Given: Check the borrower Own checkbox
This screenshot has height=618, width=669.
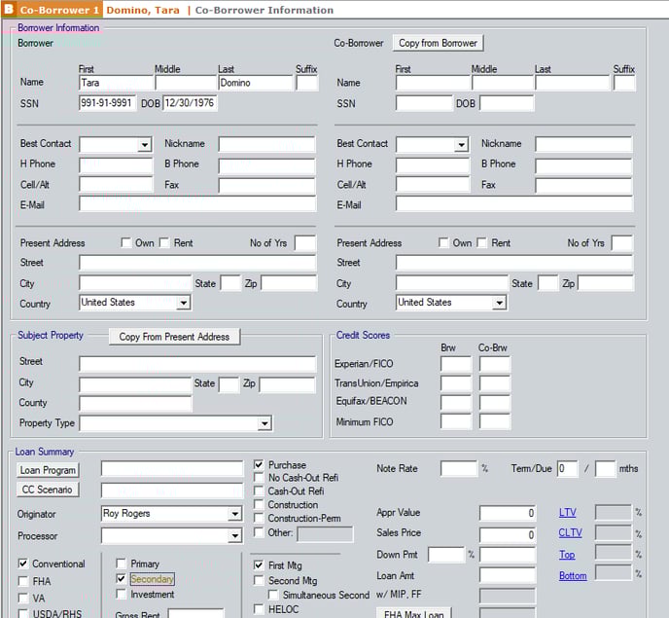Looking at the screenshot, I should [x=126, y=243].
